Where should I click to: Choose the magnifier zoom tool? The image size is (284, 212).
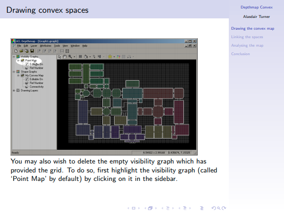[70, 57]
